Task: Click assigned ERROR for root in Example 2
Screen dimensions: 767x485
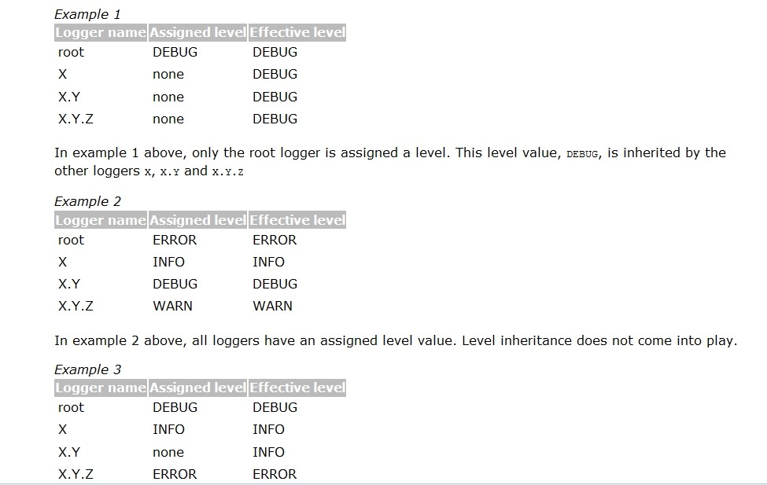Action: click(x=175, y=240)
